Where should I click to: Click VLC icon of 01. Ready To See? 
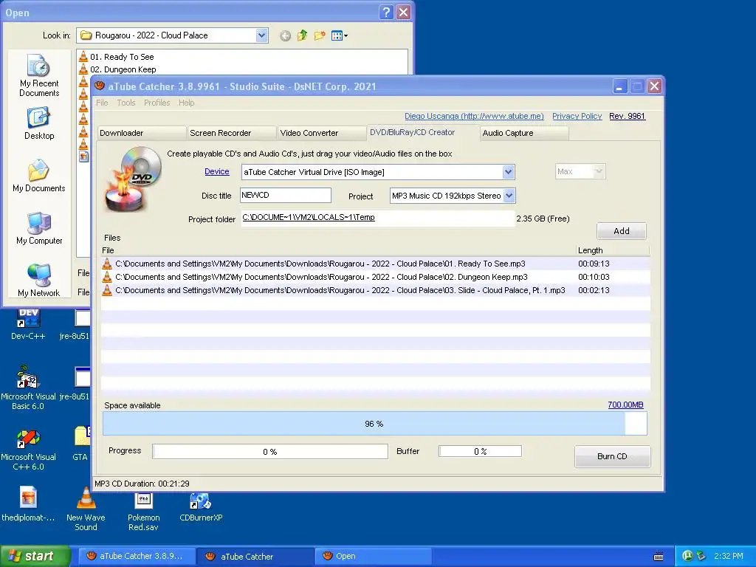pyautogui.click(x=83, y=56)
